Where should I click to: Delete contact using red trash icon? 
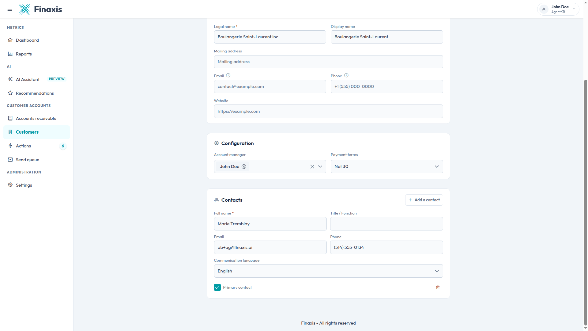click(438, 287)
